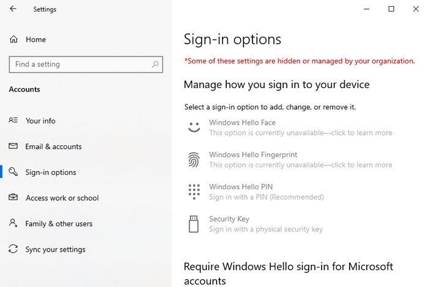This screenshot has width=428, height=287.
Task: Click the Sign-in options key icon
Action: 13,172
